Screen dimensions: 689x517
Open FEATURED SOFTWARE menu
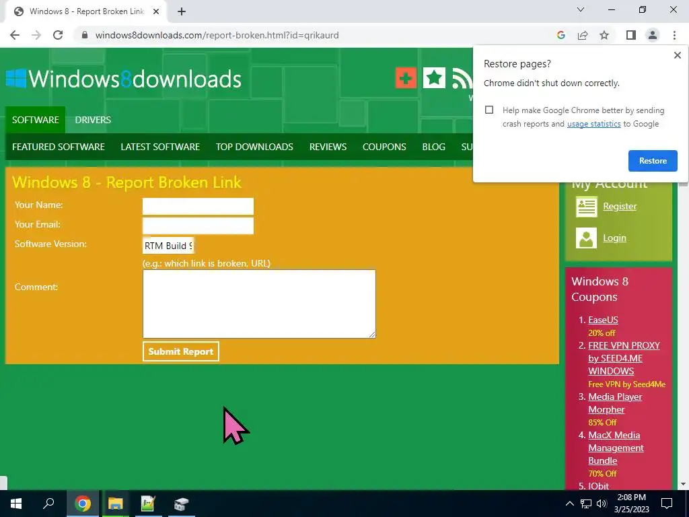[x=59, y=147]
